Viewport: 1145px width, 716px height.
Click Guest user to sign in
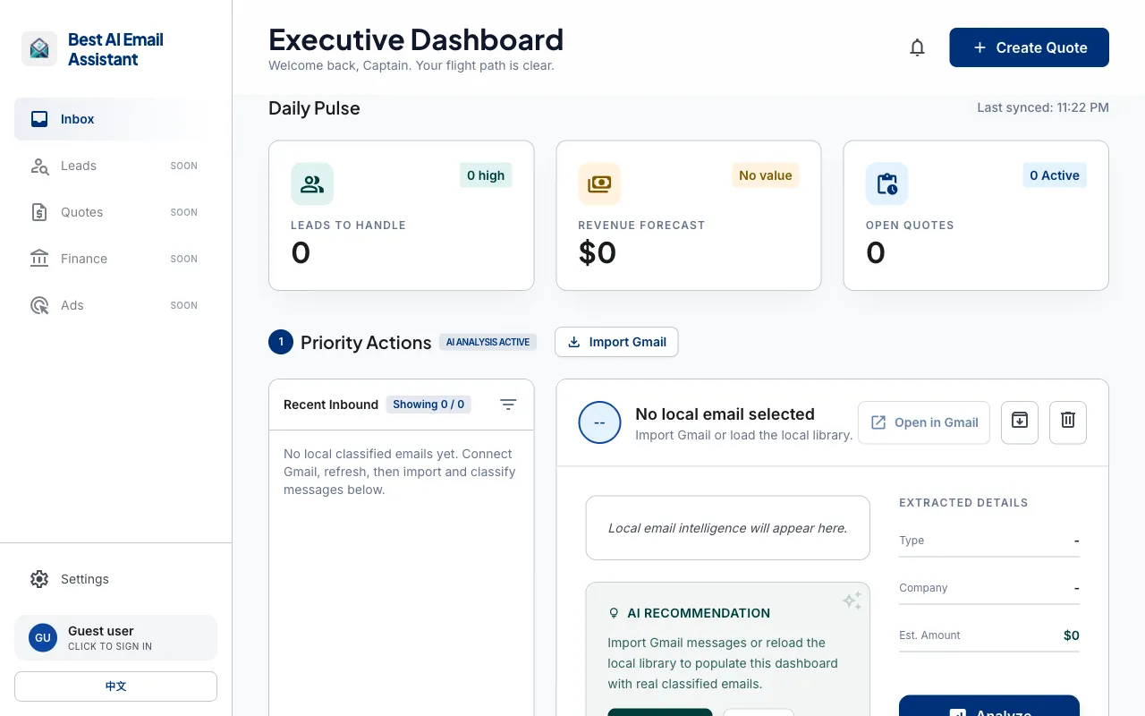(x=115, y=637)
